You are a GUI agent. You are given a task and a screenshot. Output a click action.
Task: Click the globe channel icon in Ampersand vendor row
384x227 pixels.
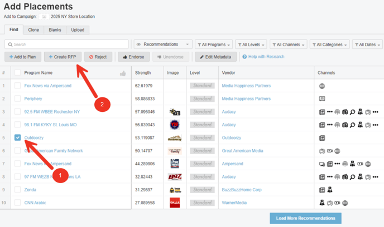tap(368, 164)
